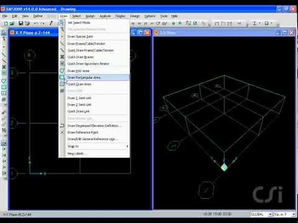The height and width of the screenshot is (223, 298).
Task: Click the Save toolbar icon
Action: [x=20, y=24]
